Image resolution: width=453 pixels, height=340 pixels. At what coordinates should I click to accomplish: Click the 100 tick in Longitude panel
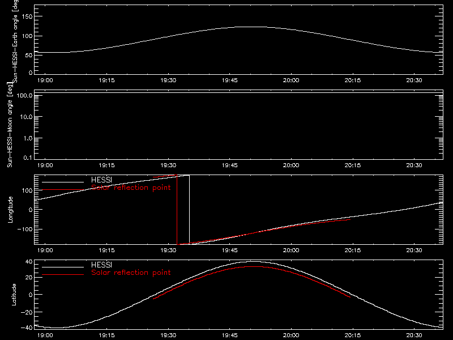pyautogui.click(x=27, y=190)
